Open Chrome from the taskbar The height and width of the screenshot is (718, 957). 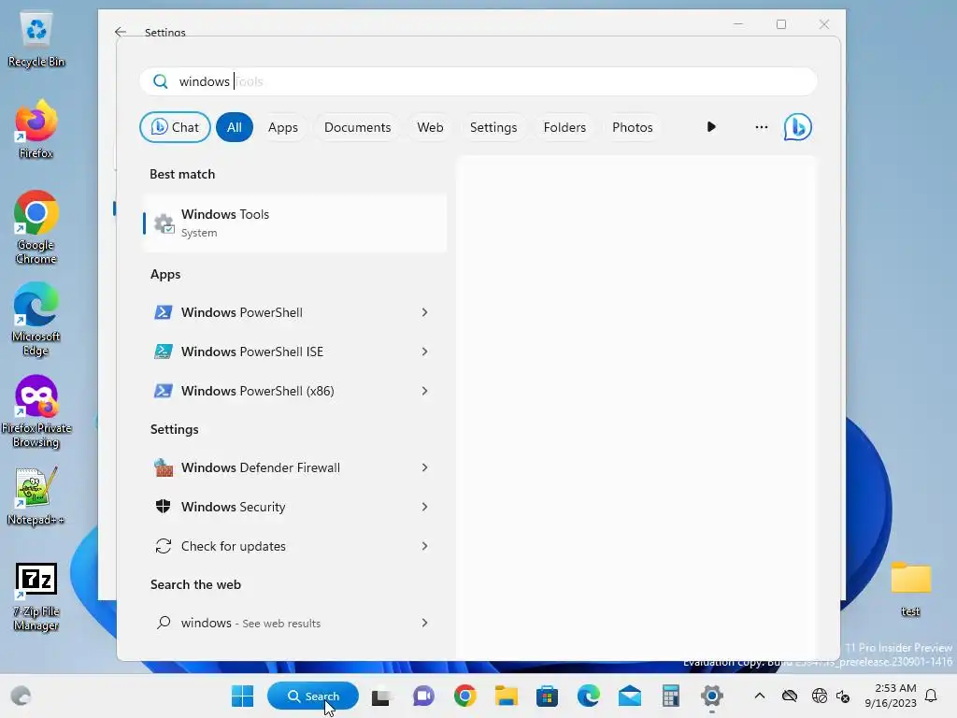point(465,696)
